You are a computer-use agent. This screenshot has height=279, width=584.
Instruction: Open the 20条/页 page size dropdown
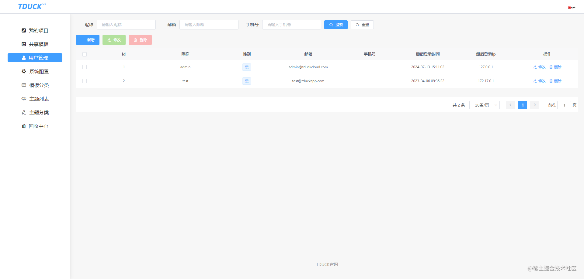click(485, 105)
